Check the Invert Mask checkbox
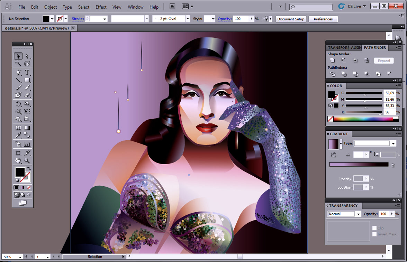This screenshot has width=407, height=262. point(374,234)
